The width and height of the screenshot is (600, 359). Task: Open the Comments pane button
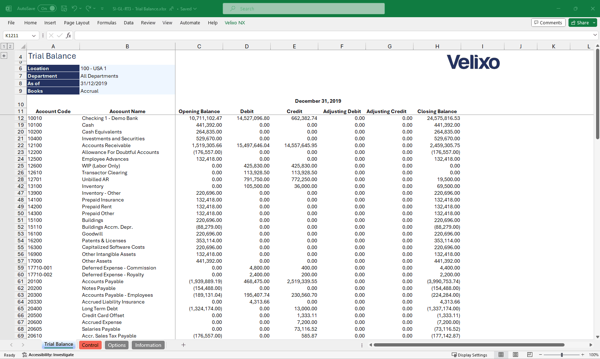[548, 23]
